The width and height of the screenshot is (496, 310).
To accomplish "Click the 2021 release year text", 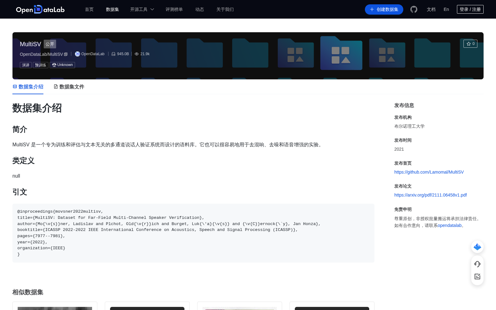I will click(x=399, y=149).
